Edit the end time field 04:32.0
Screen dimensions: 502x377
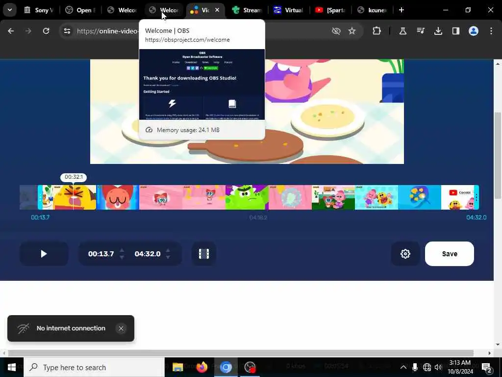click(147, 254)
